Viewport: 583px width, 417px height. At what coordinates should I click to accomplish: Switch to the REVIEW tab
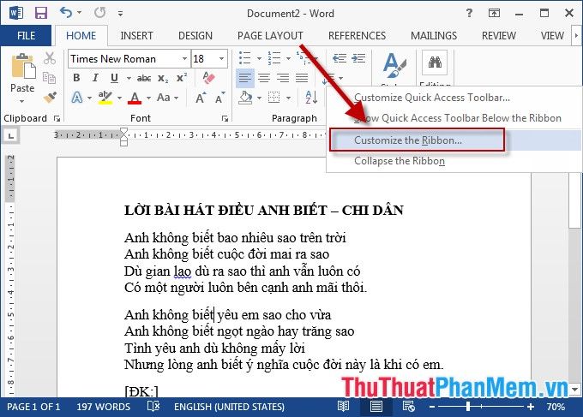pyautogui.click(x=499, y=36)
